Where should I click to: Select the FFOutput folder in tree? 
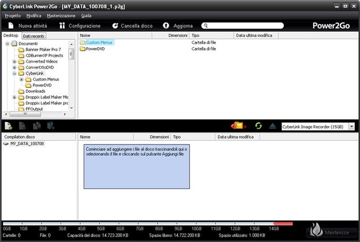click(x=34, y=109)
